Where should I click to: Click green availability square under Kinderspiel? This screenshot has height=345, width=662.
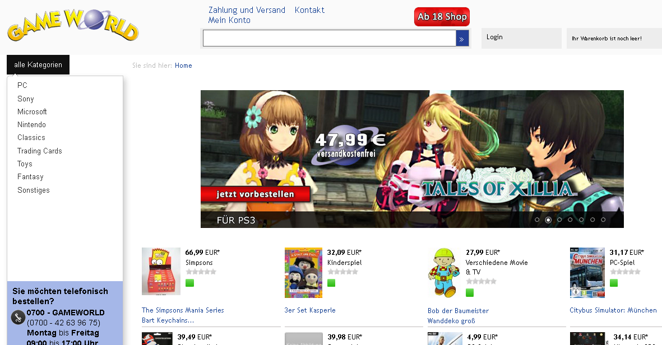(x=331, y=283)
